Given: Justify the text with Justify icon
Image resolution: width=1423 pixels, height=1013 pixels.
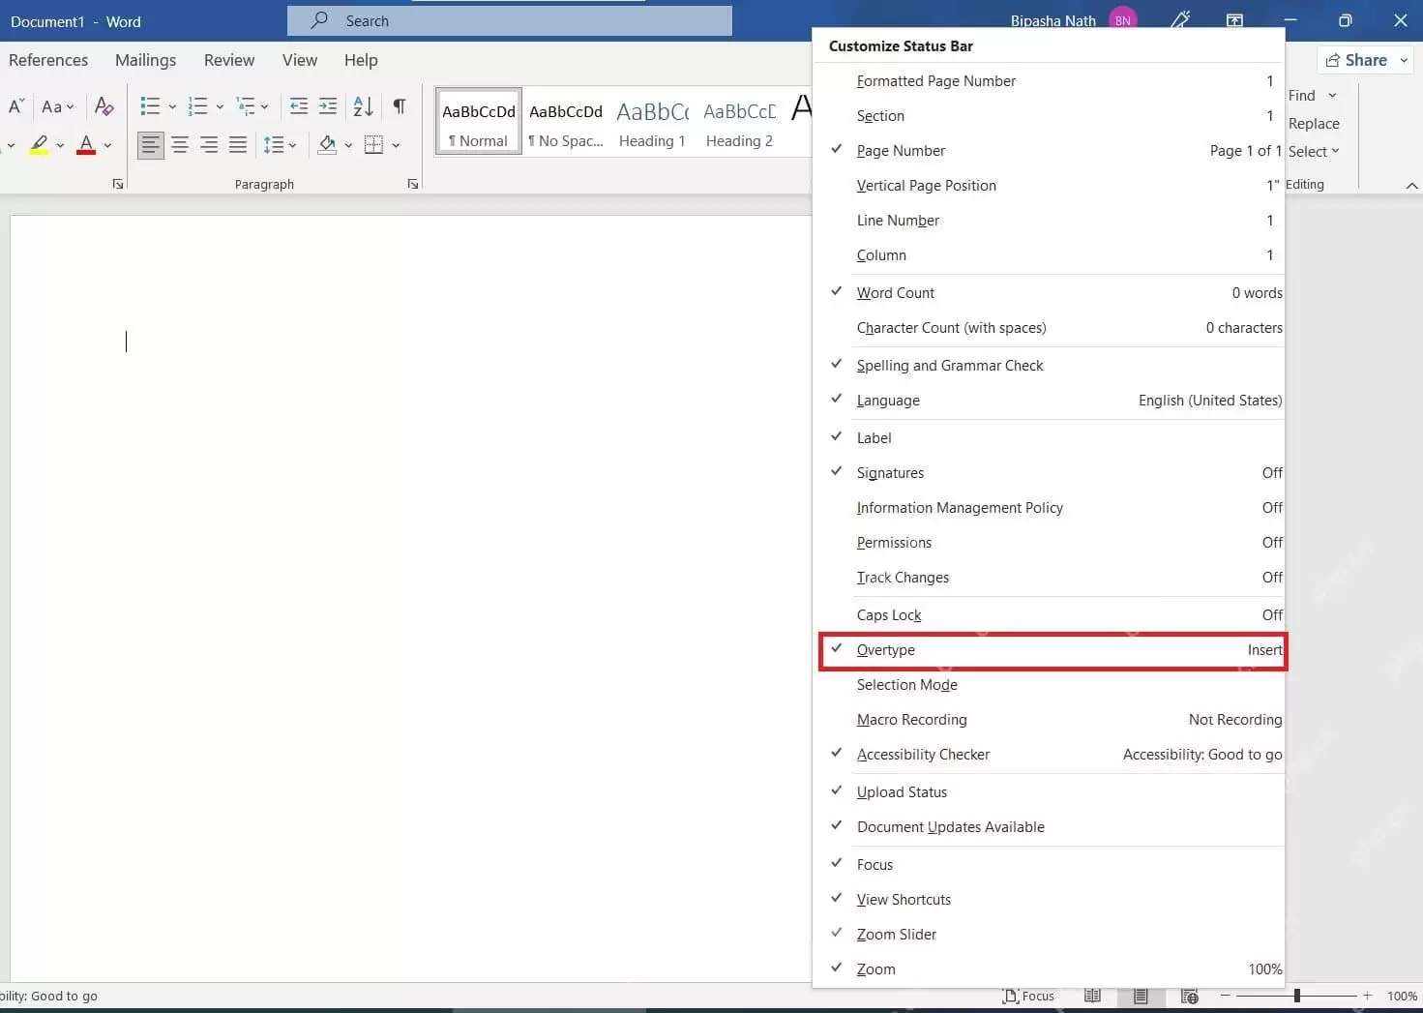Looking at the screenshot, I should tap(238, 145).
